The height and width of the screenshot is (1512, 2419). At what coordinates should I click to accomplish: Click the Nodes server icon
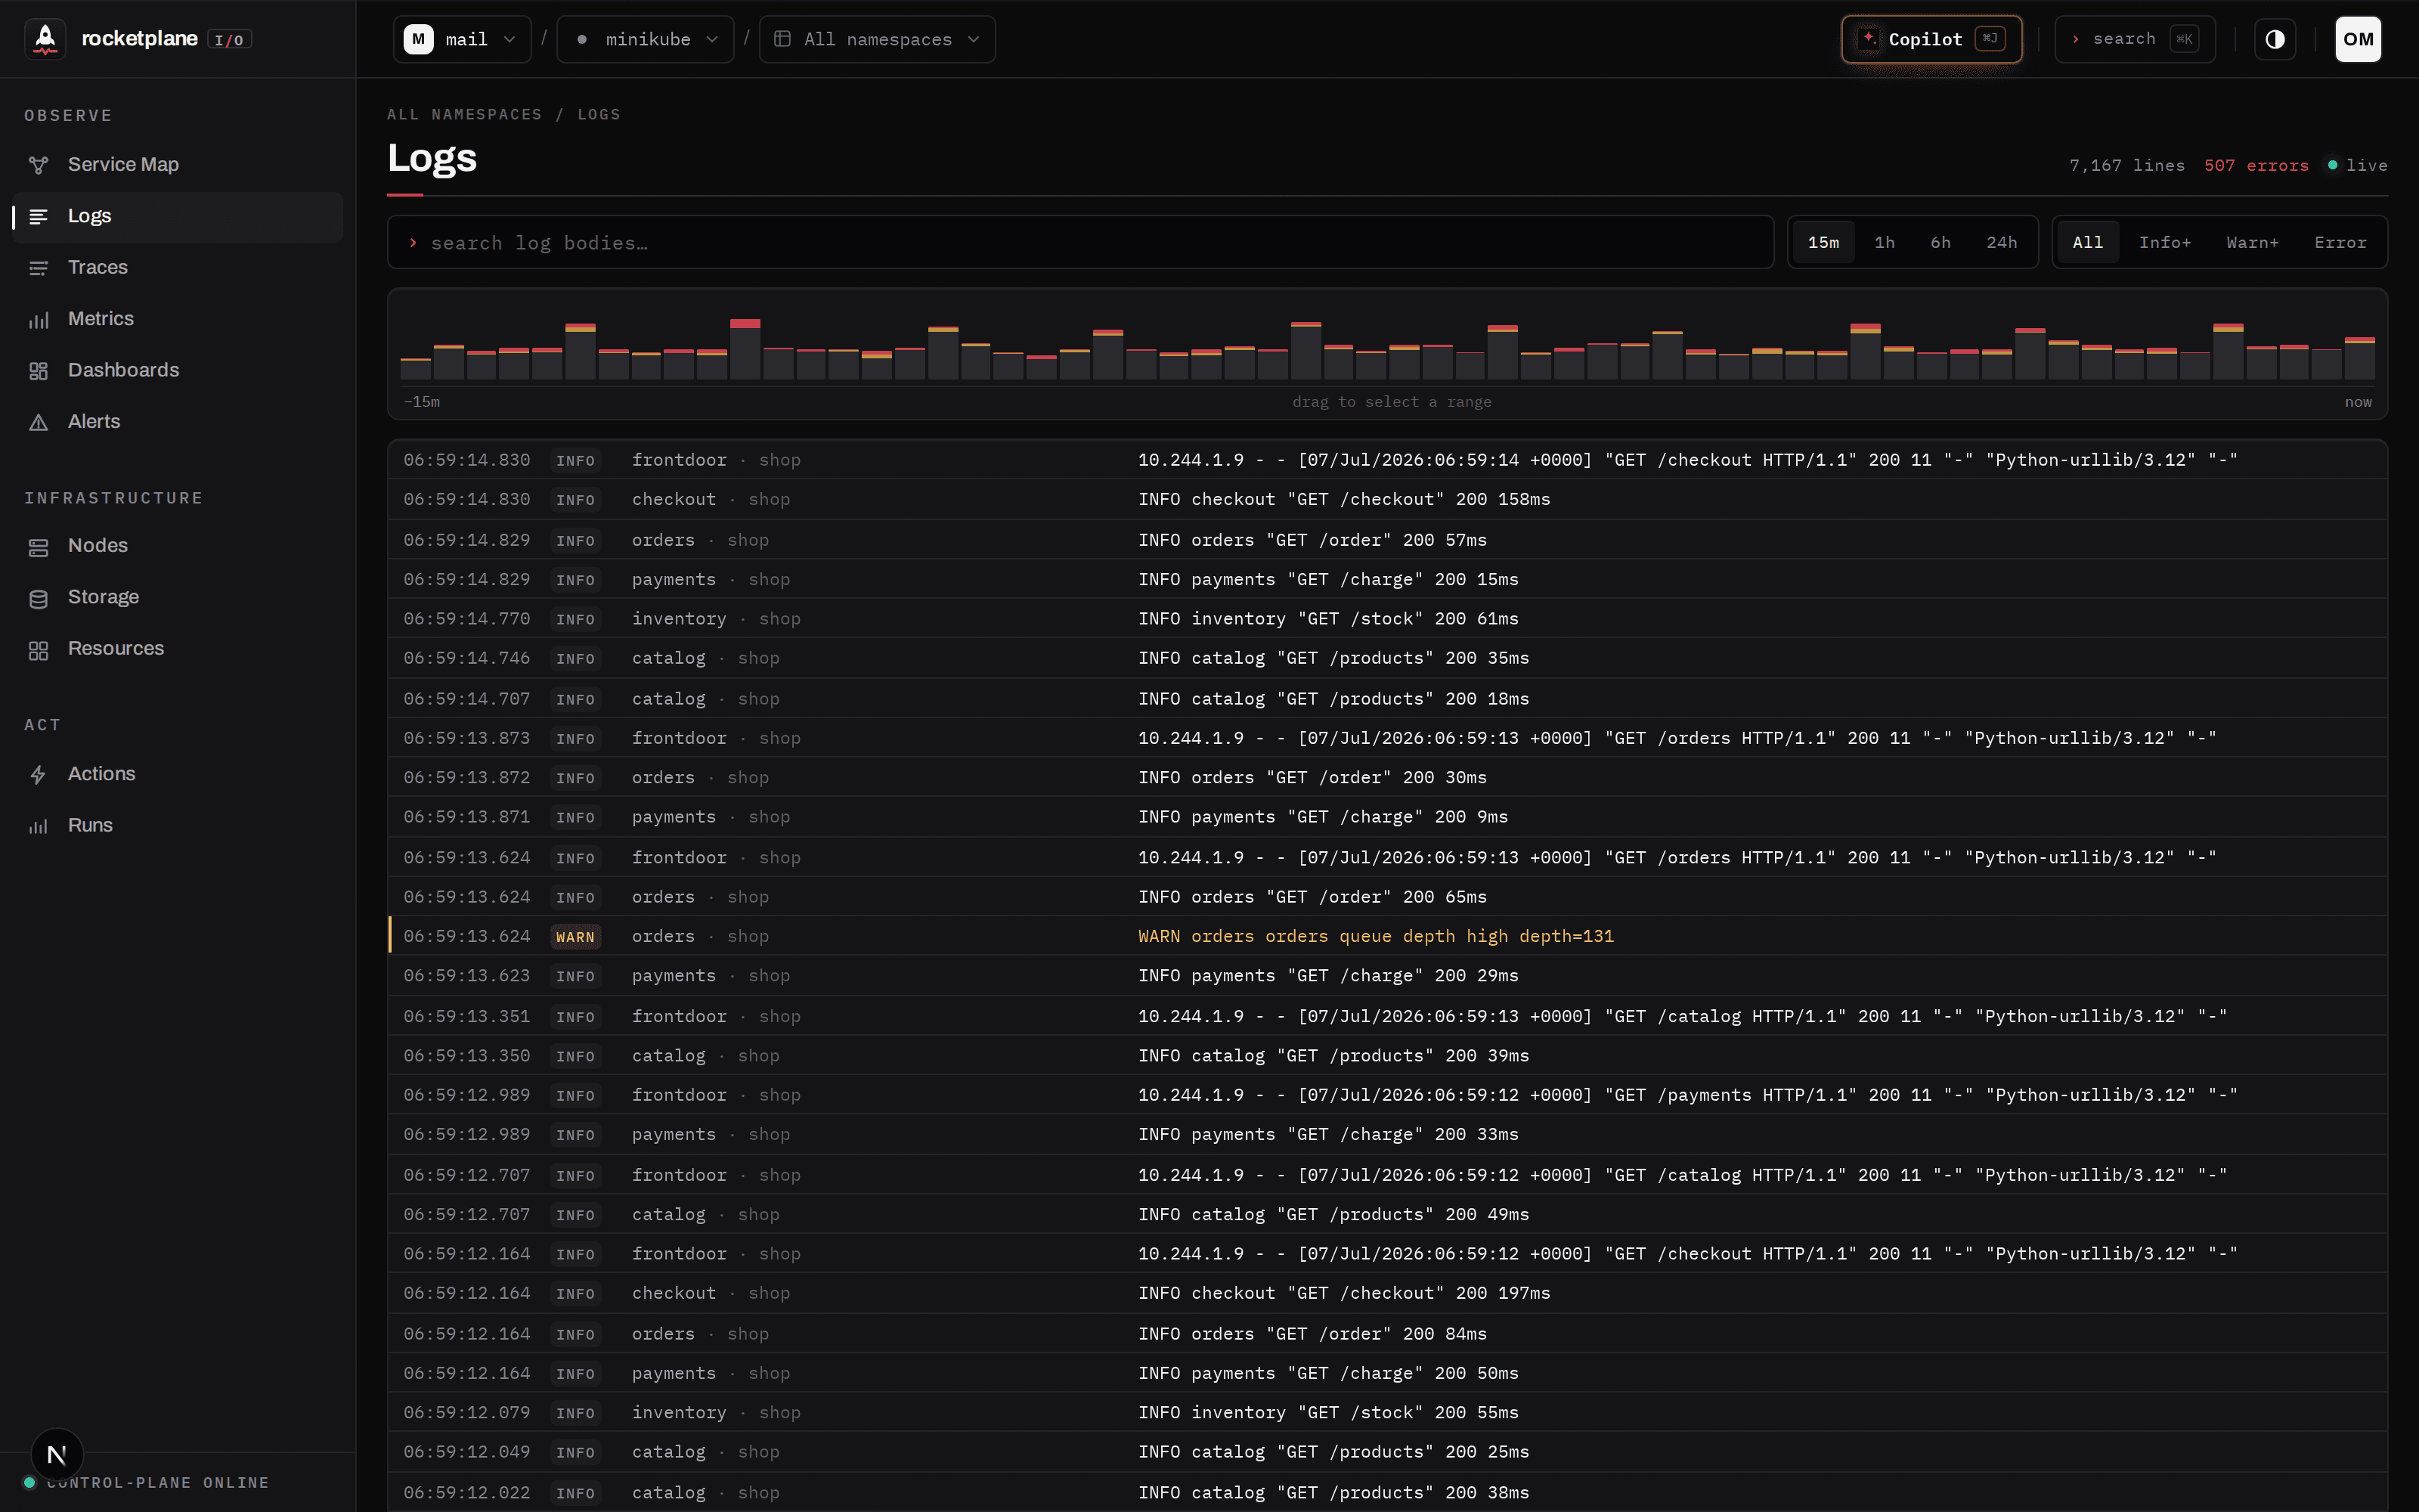coord(39,547)
